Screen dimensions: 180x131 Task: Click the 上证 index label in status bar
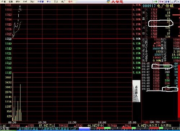tap(3, 126)
